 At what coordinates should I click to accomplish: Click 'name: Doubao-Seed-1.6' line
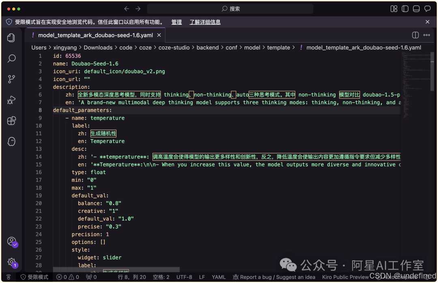86,64
